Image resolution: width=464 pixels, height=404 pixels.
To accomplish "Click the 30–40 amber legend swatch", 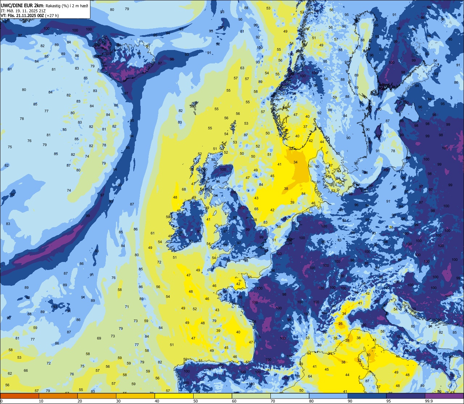I will (x=135, y=396).
